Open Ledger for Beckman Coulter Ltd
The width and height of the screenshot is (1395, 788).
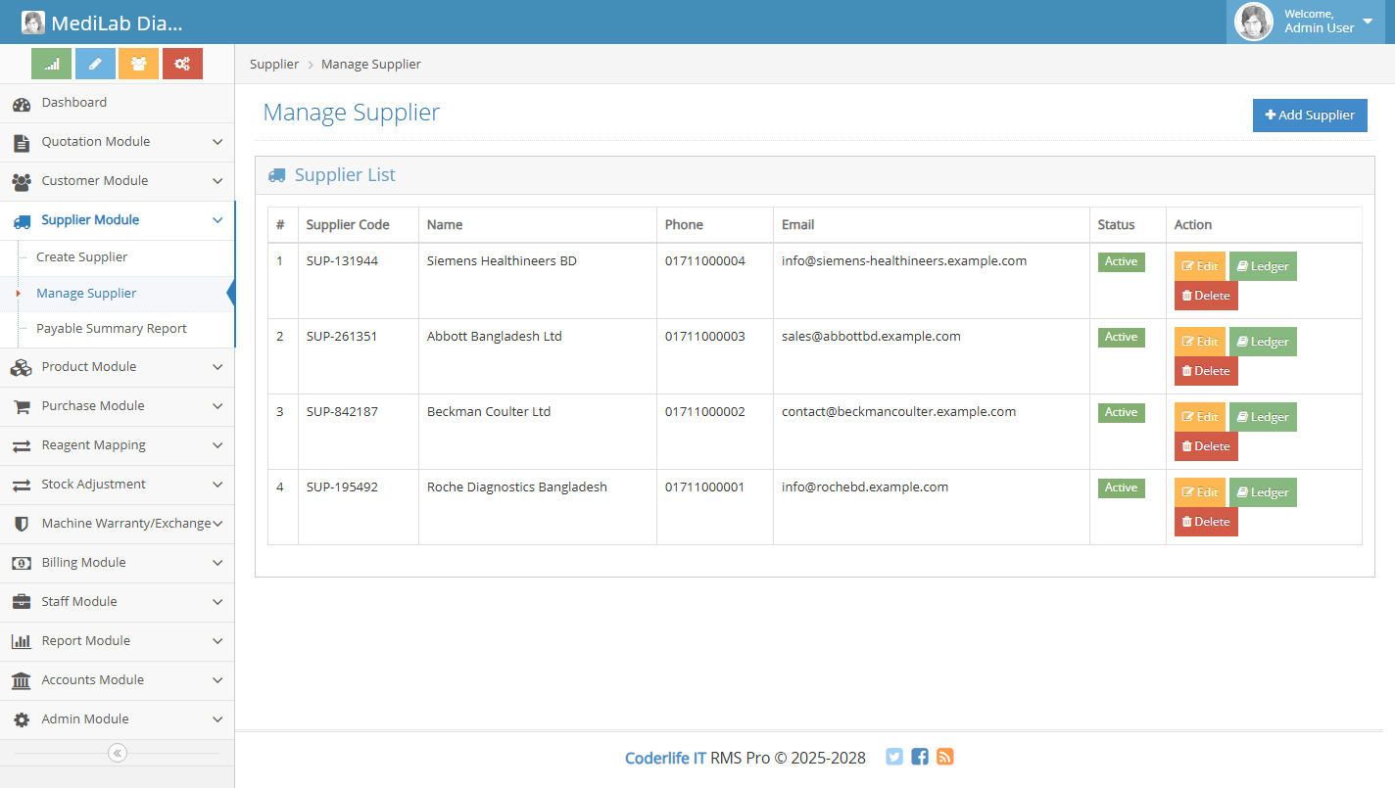tap(1263, 417)
